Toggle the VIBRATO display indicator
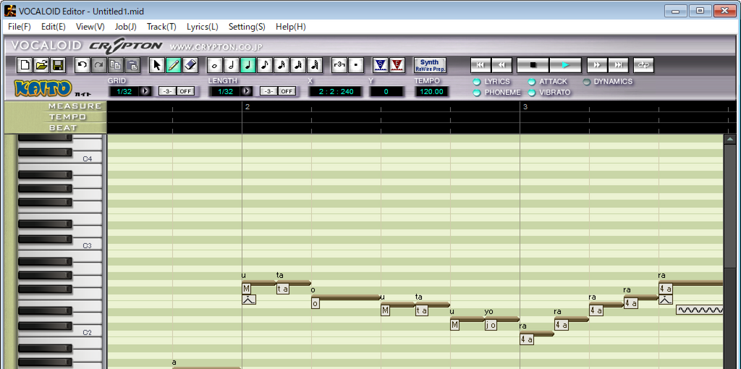This screenshot has height=369, width=741. (532, 93)
